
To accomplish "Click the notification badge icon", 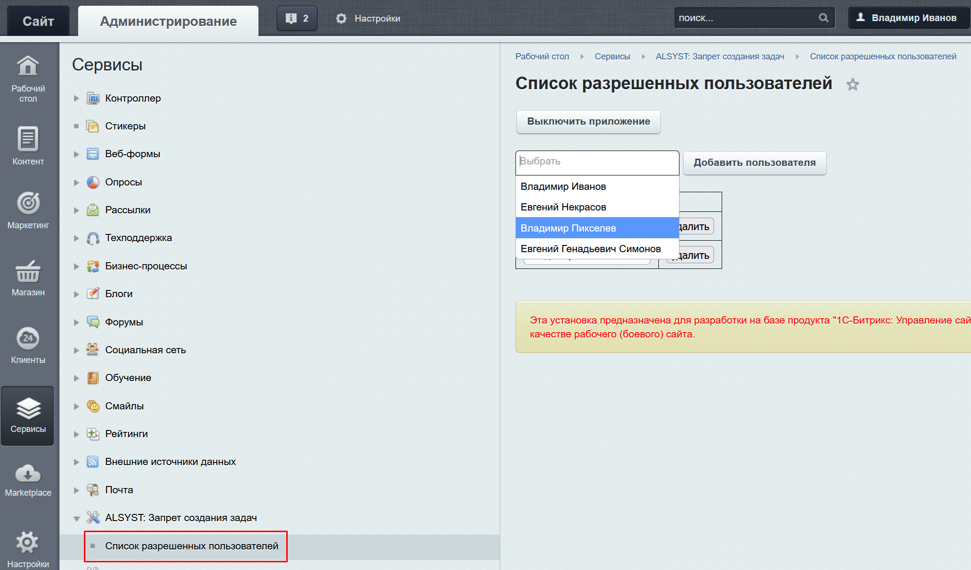I will pos(296,18).
